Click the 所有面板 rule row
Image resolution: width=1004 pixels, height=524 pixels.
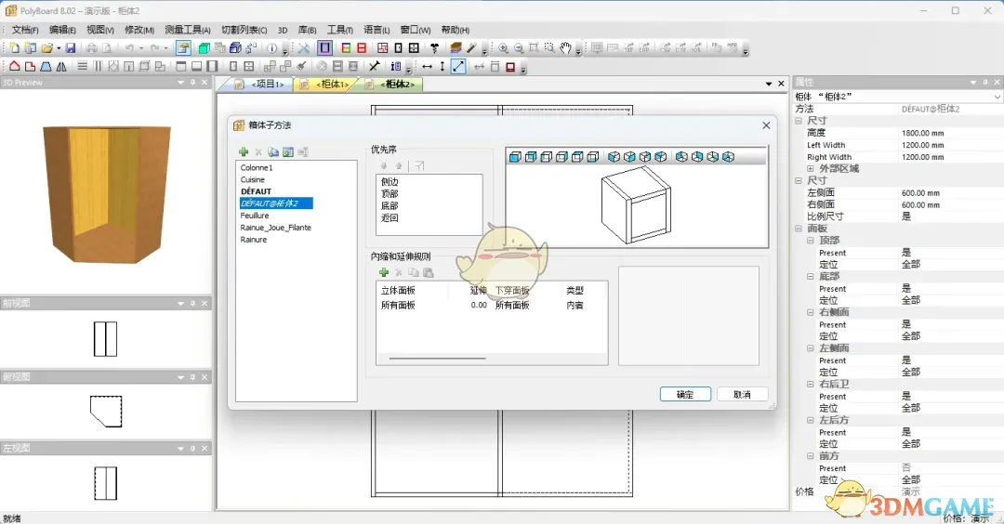(491, 305)
